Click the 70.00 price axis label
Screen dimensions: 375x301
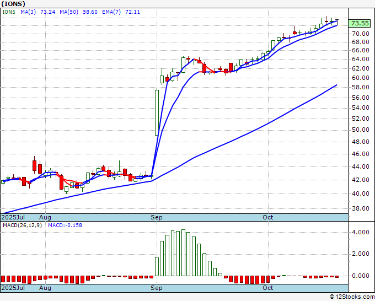point(360,34)
